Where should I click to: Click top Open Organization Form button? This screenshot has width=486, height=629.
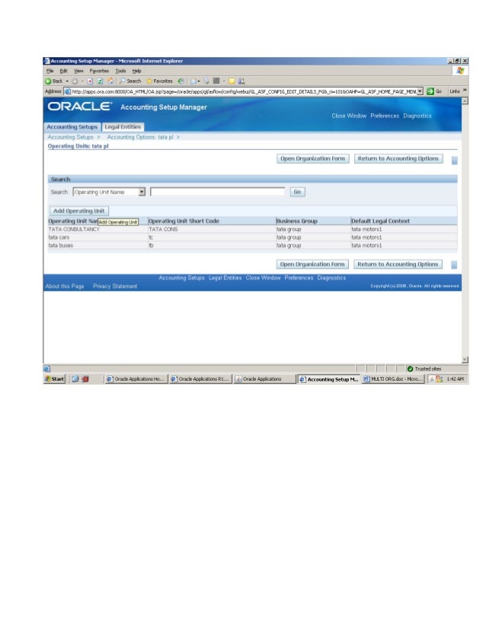tap(312, 158)
